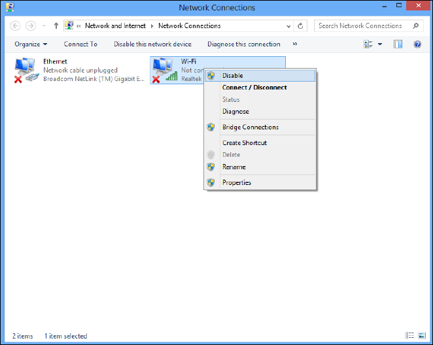433x345 pixels.
Task: Open the view options dropdown arrow
Action: click(x=380, y=44)
